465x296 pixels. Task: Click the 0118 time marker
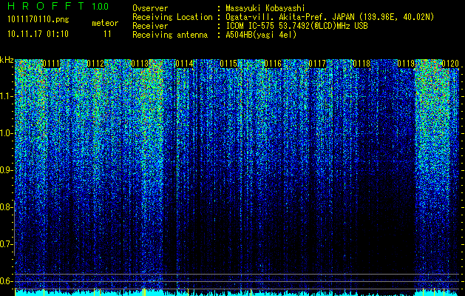click(x=362, y=64)
